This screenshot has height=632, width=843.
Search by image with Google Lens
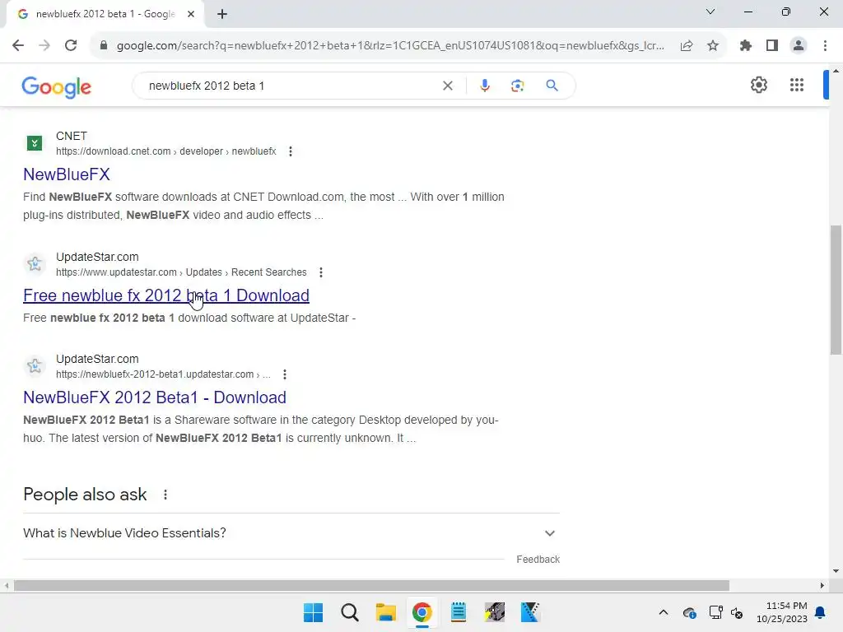click(x=517, y=86)
